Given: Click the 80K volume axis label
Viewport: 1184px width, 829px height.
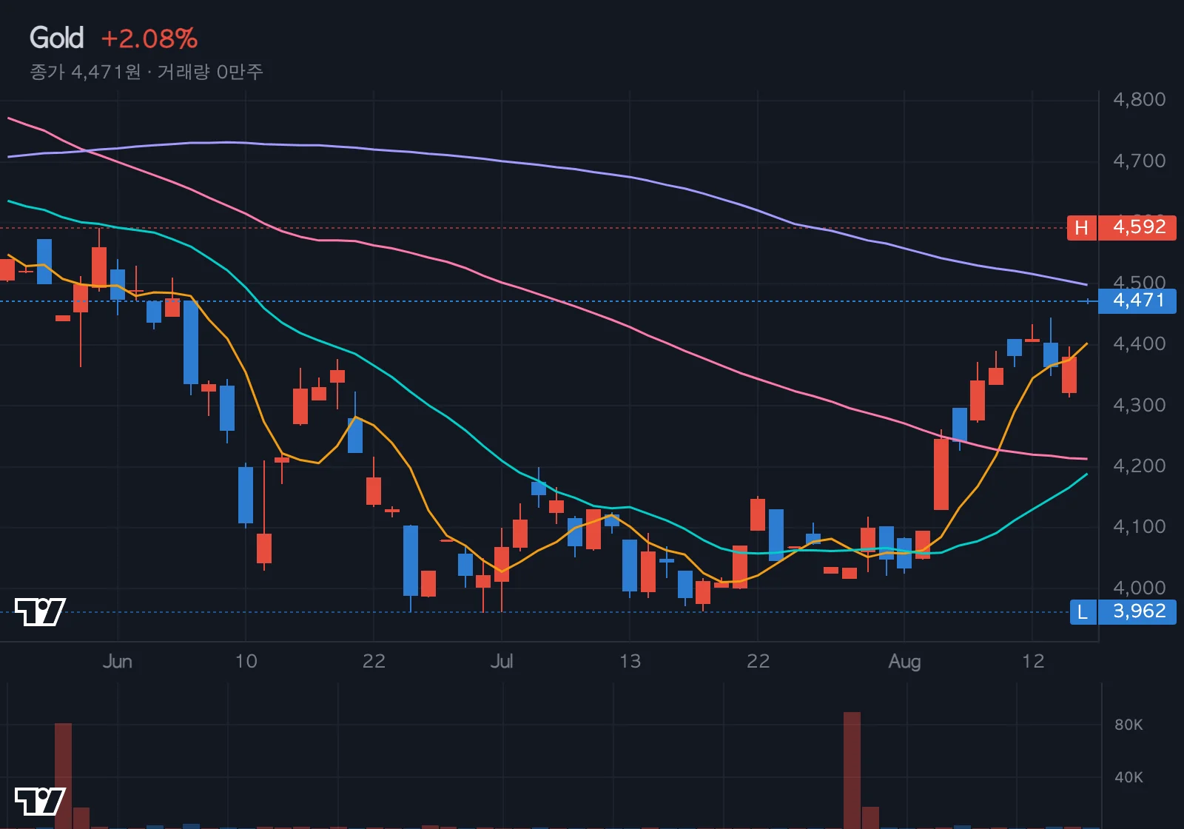Looking at the screenshot, I should point(1128,725).
